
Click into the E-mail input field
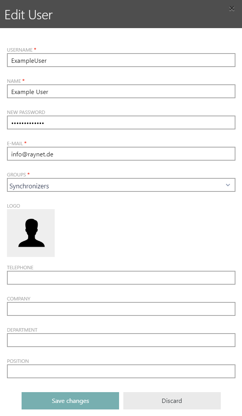tap(121, 154)
